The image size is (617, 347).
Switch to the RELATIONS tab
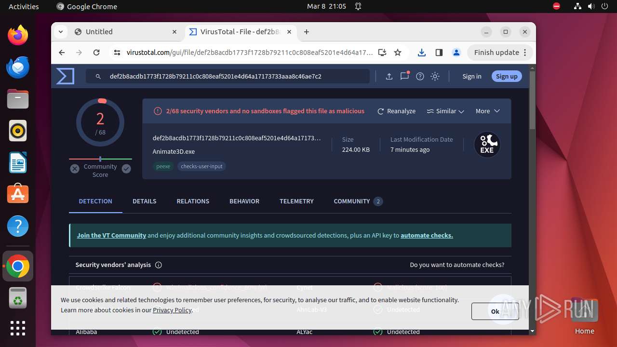click(193, 201)
